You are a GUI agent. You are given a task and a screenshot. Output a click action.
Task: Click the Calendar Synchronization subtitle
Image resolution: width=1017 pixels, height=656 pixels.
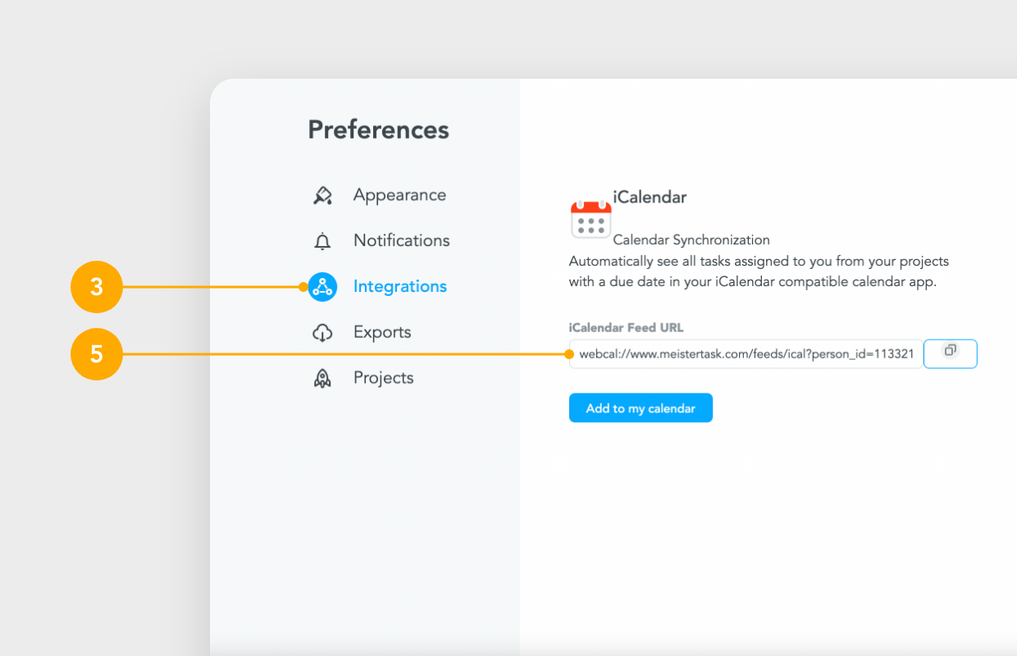691,240
